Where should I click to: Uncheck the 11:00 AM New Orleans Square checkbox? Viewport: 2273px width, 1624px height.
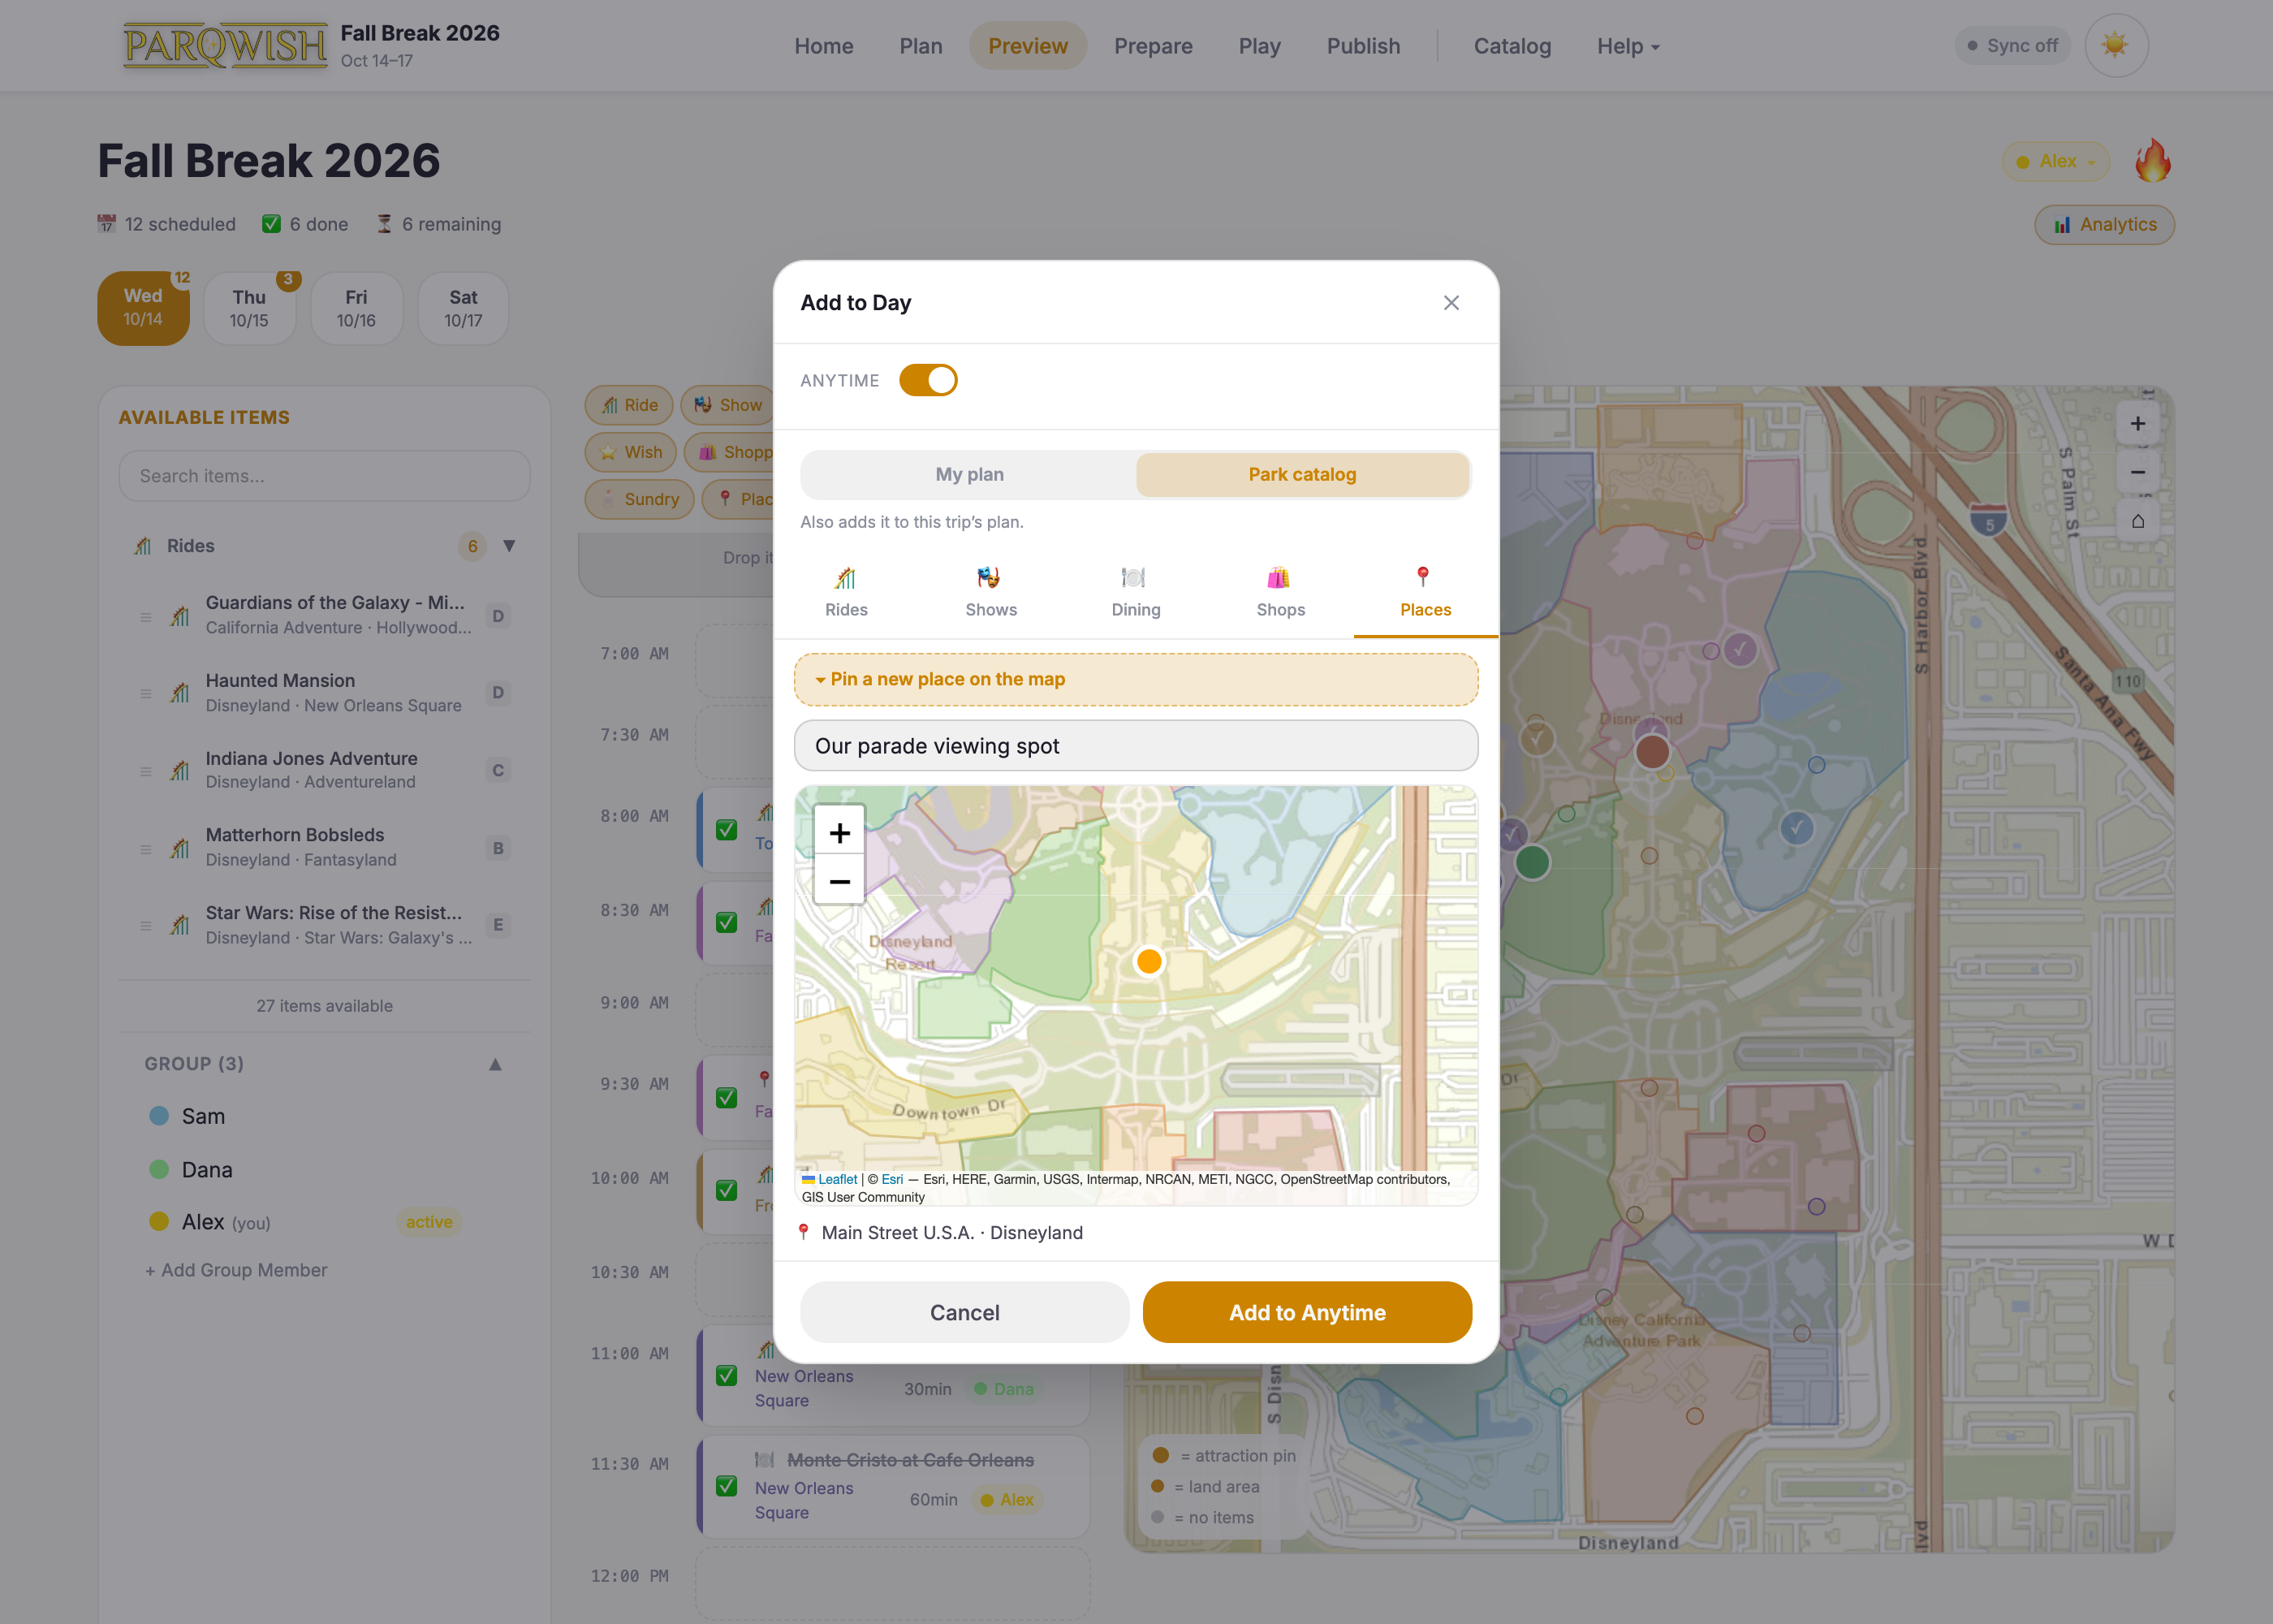coord(727,1375)
